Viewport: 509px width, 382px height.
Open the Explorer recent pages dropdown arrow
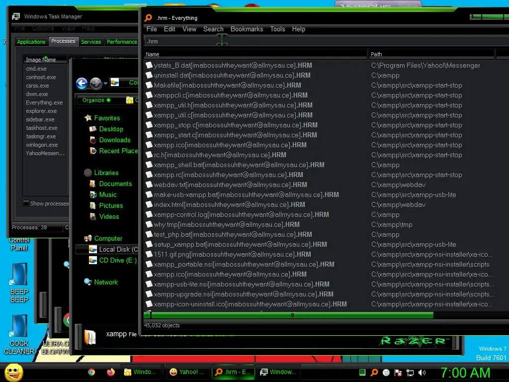pyautogui.click(x=105, y=84)
